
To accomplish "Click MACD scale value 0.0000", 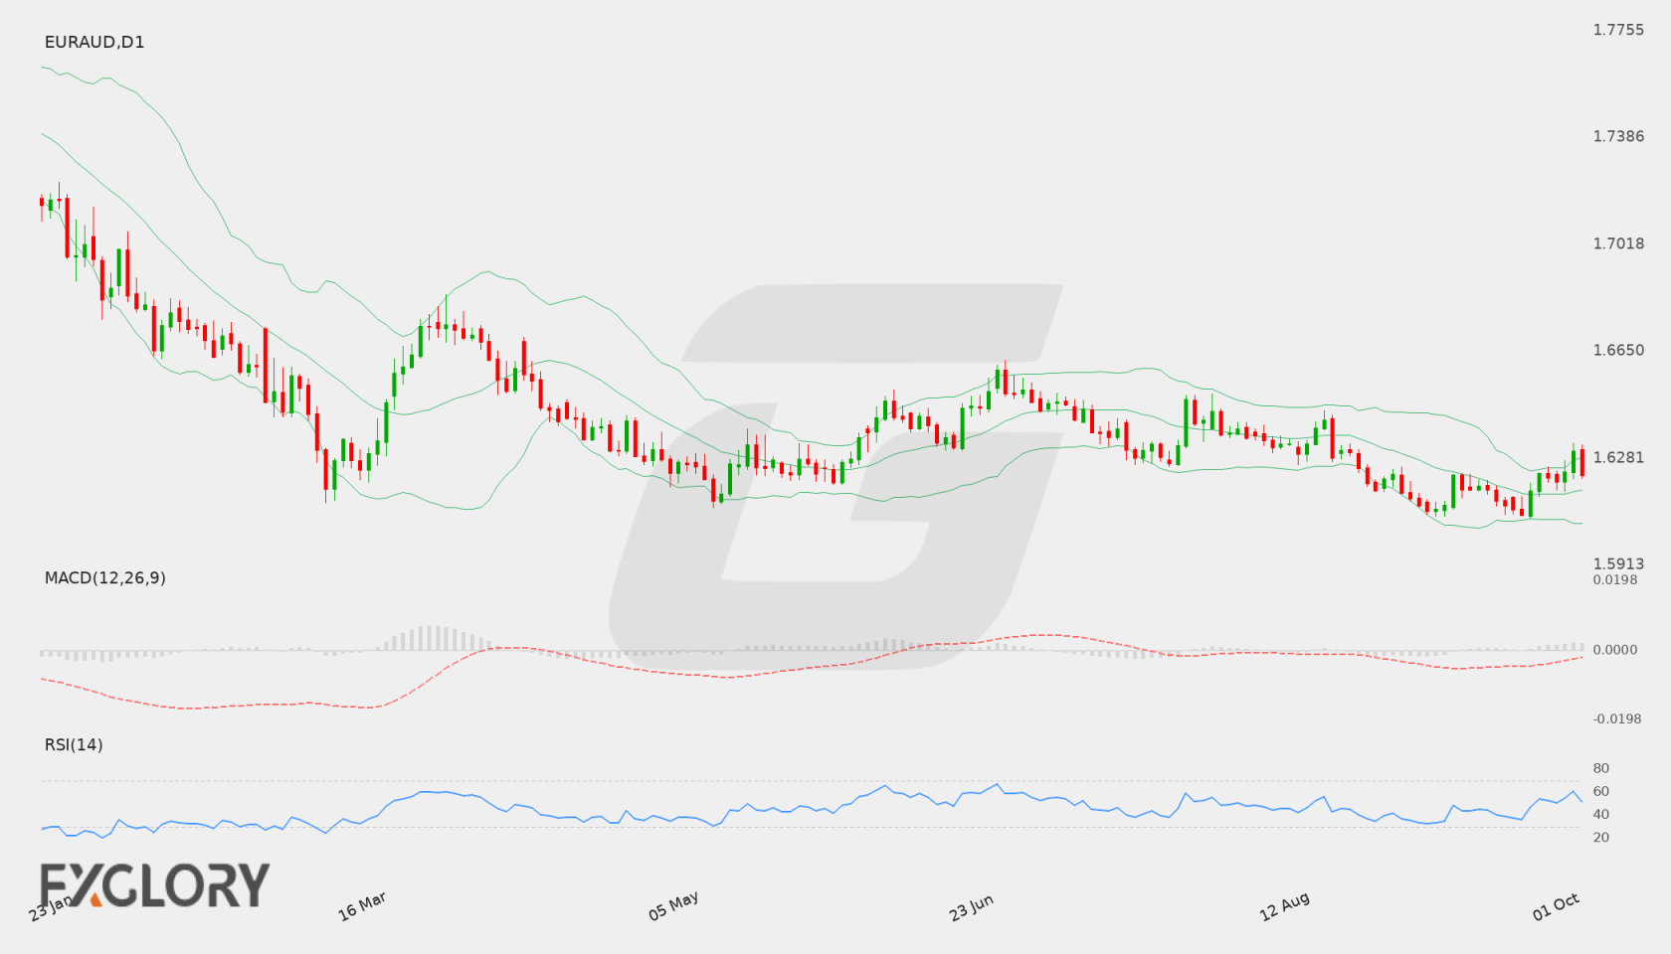I will tap(1615, 649).
